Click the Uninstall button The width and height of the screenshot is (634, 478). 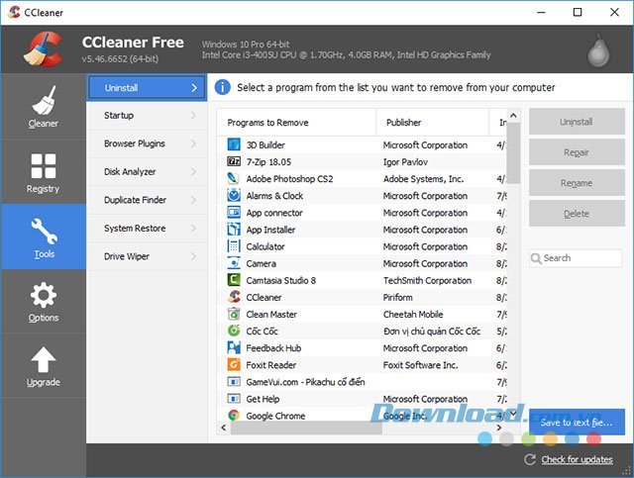pyautogui.click(x=577, y=122)
